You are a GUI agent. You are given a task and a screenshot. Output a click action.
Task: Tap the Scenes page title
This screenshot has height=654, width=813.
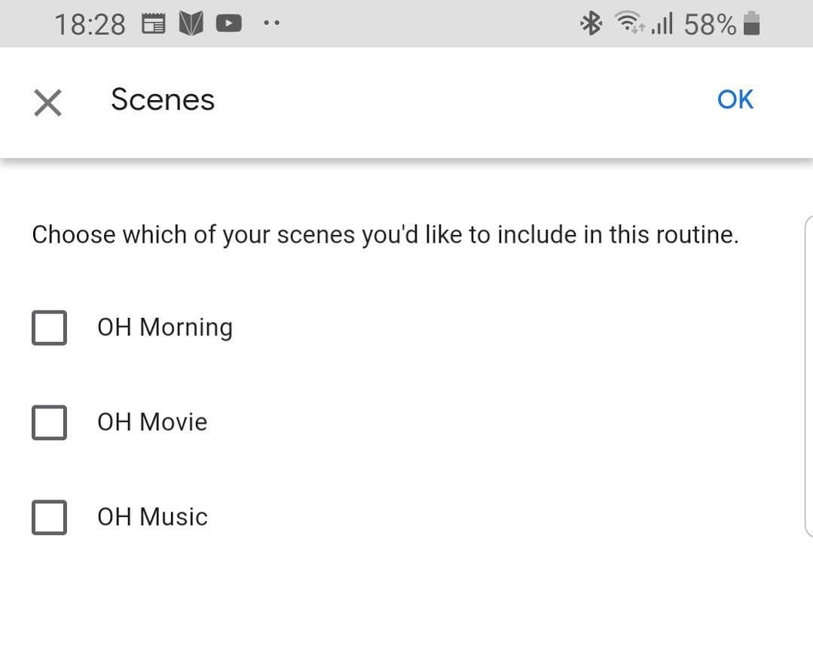click(163, 99)
